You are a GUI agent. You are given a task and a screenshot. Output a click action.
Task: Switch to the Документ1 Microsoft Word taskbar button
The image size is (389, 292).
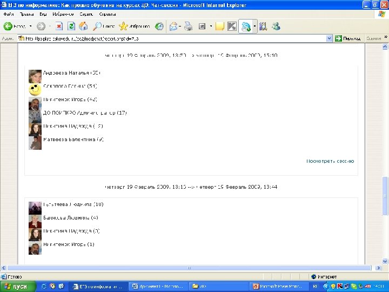[x=159, y=286]
